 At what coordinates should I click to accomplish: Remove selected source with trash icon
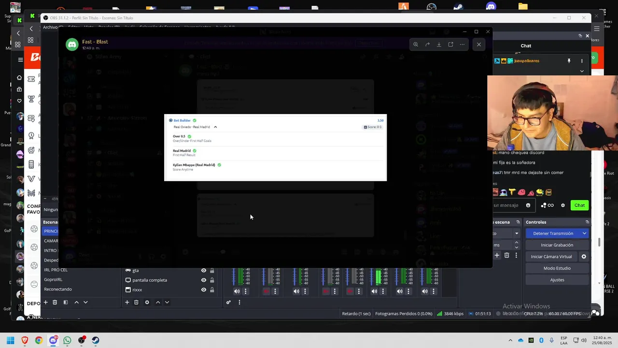(136, 303)
